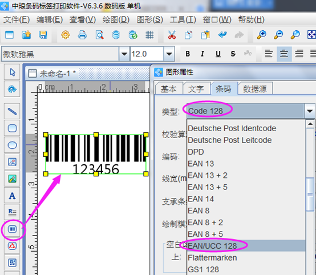
Task: Choose the QR code tool
Action: coord(13,262)
